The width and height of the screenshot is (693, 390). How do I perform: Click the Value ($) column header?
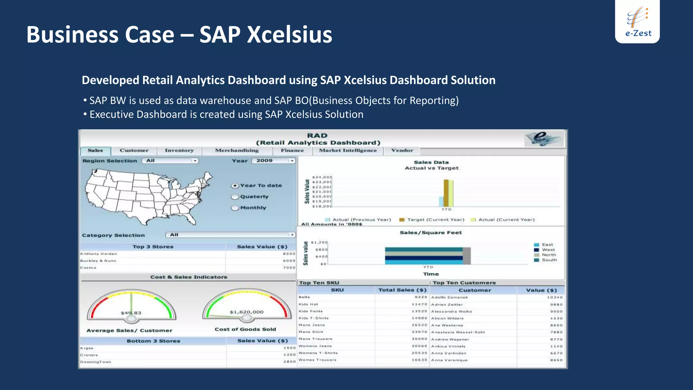(x=541, y=290)
